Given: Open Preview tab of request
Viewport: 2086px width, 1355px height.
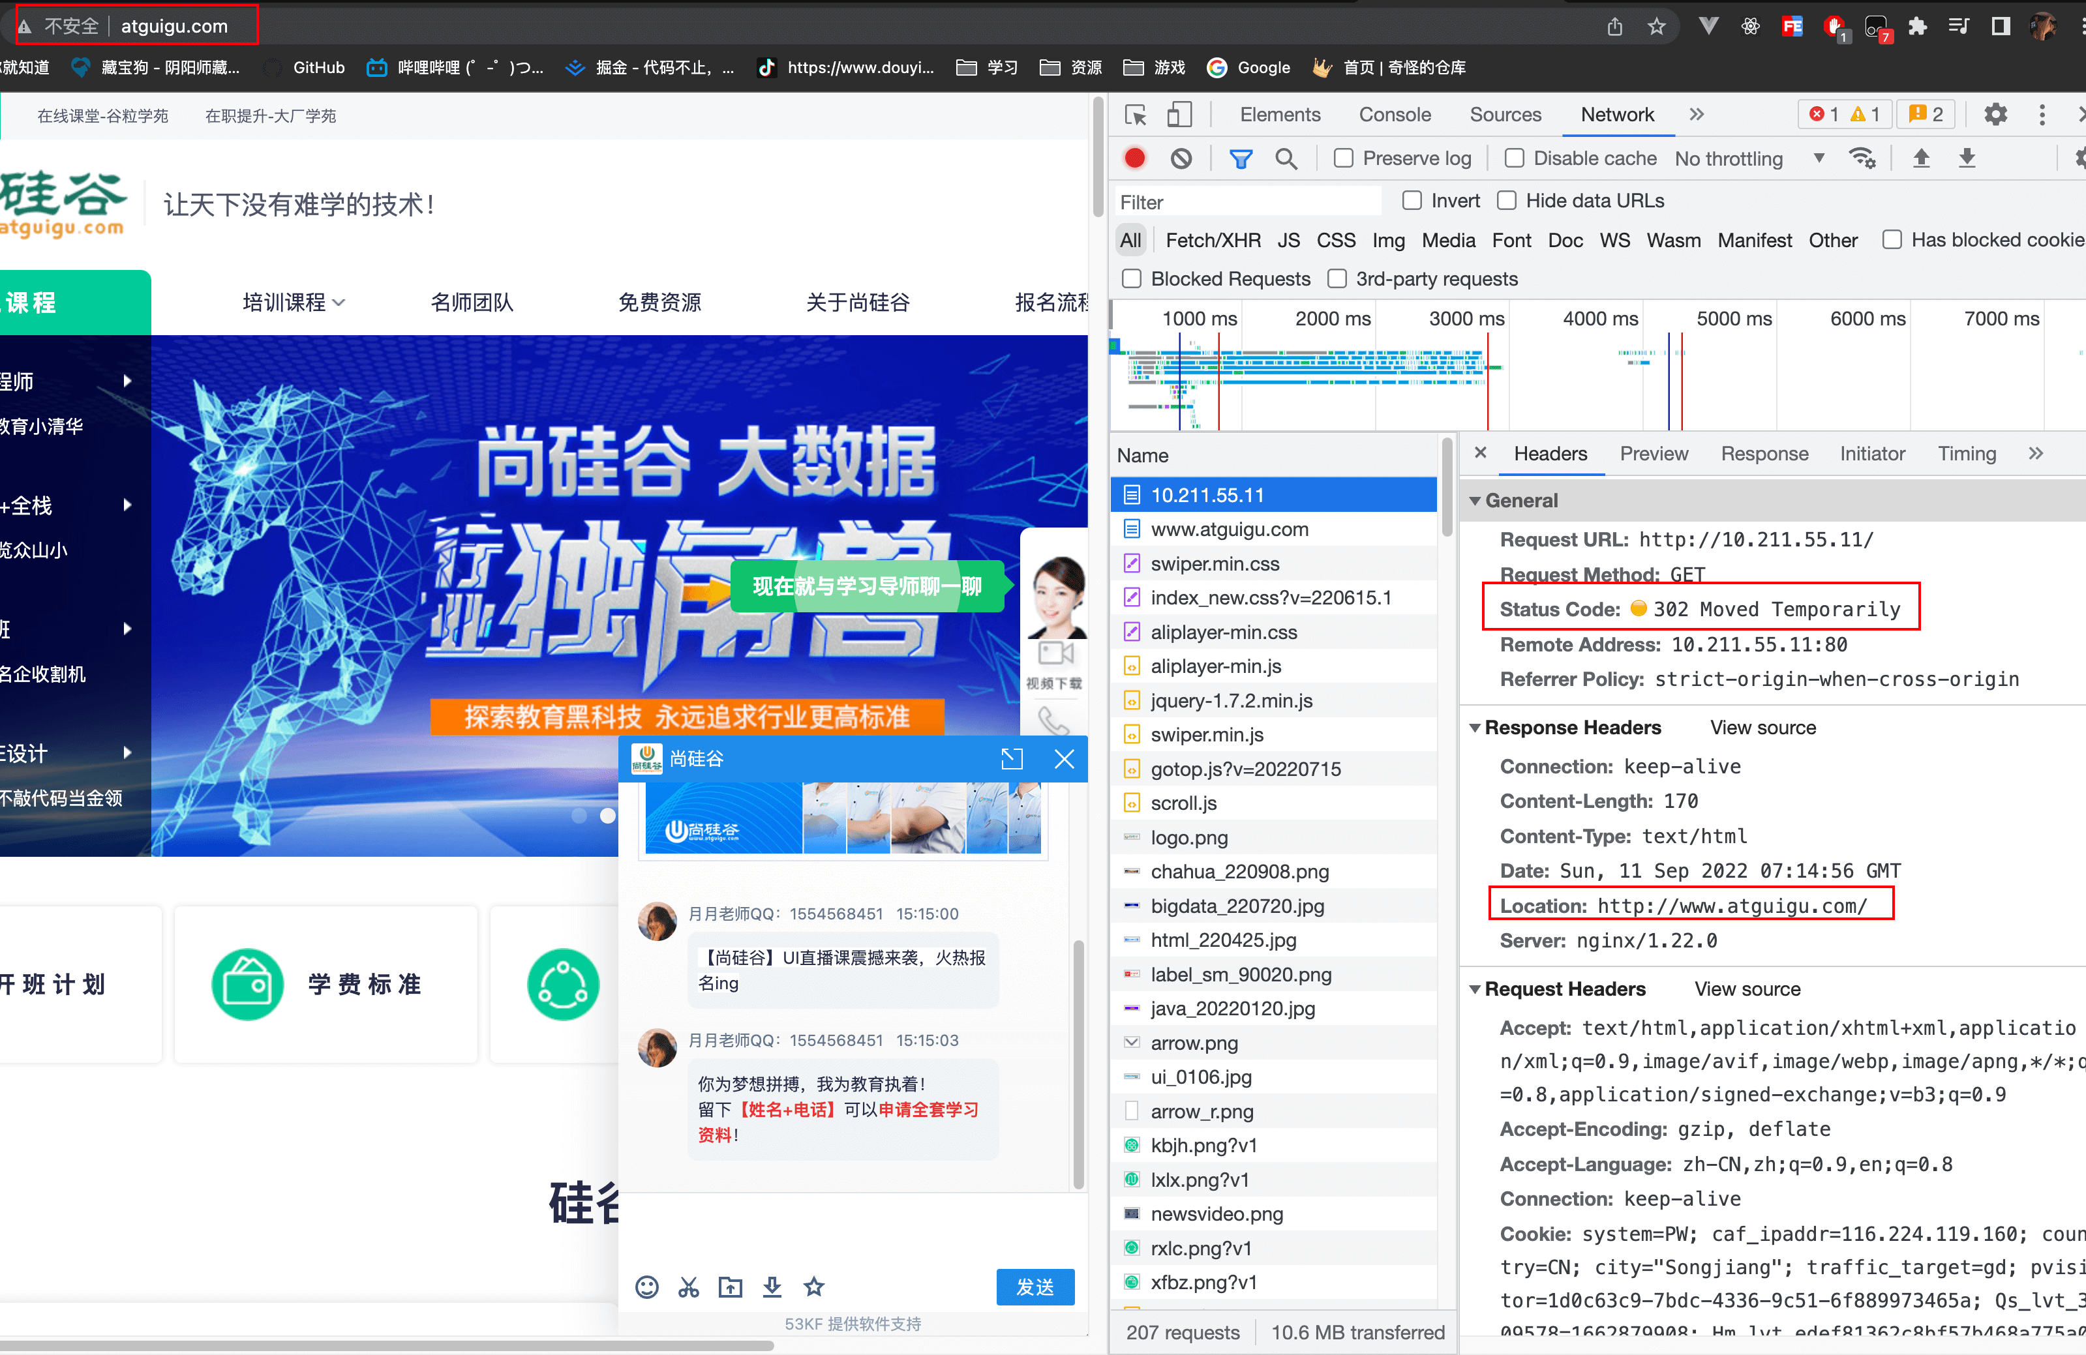Looking at the screenshot, I should click(x=1653, y=453).
